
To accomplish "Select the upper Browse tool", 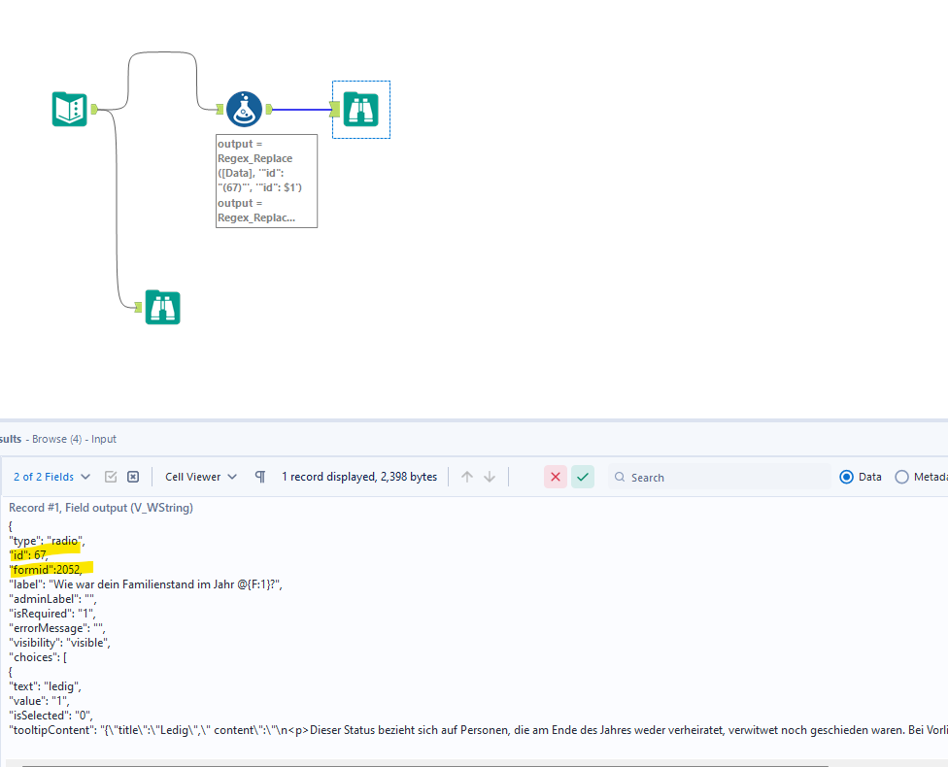I will pyautogui.click(x=360, y=110).
